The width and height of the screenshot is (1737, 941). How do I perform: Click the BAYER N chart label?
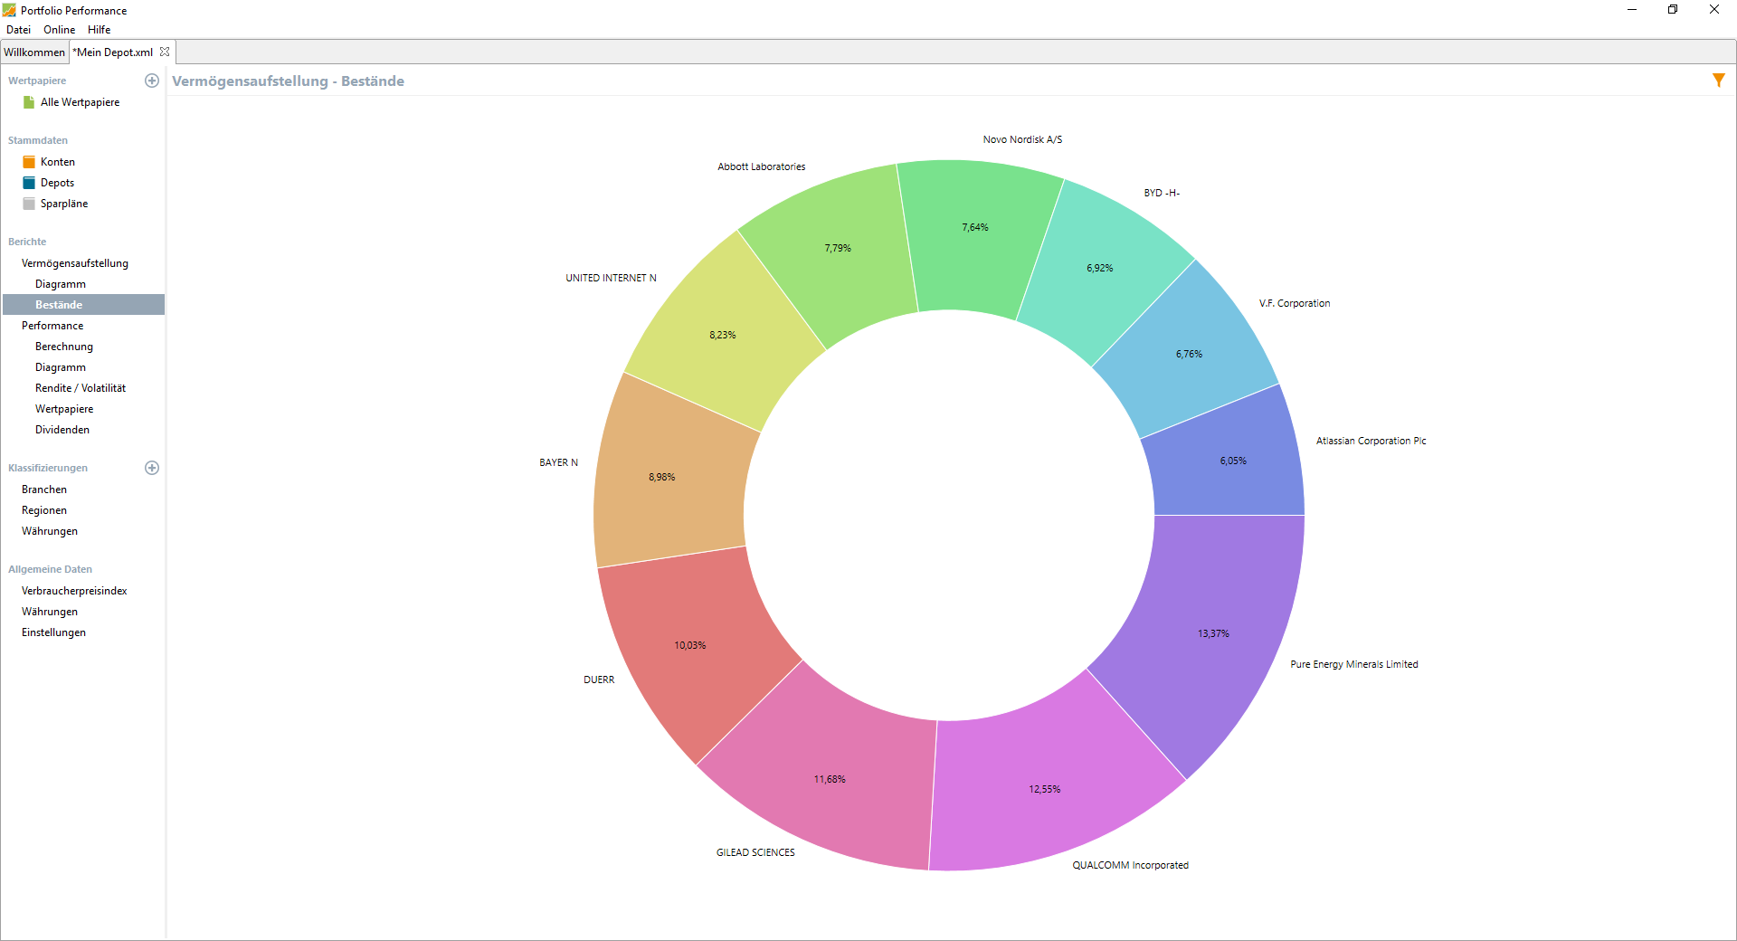pyautogui.click(x=558, y=462)
